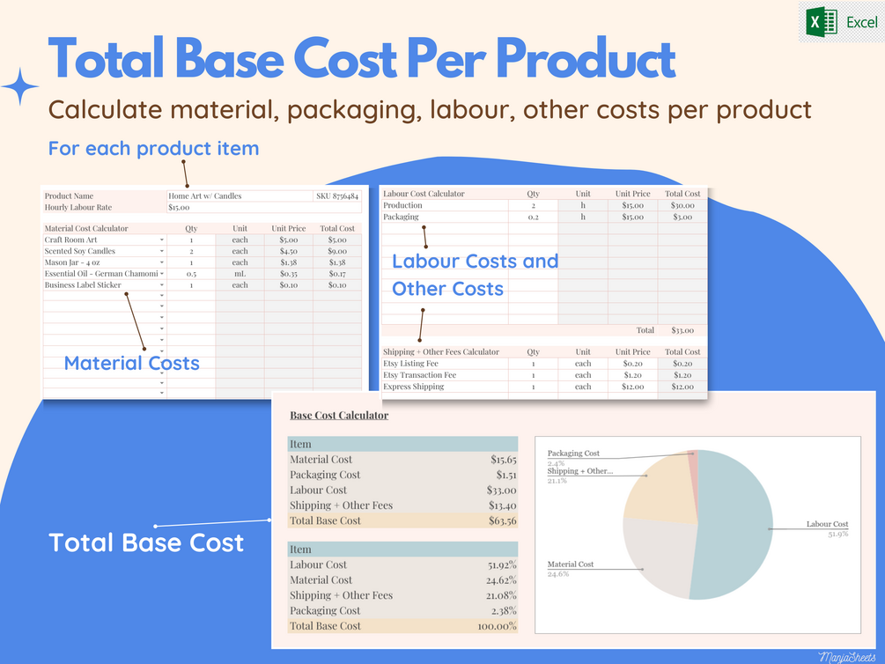Click Scented Soy Candles total cost $9.00
885x664 pixels.
337,251
